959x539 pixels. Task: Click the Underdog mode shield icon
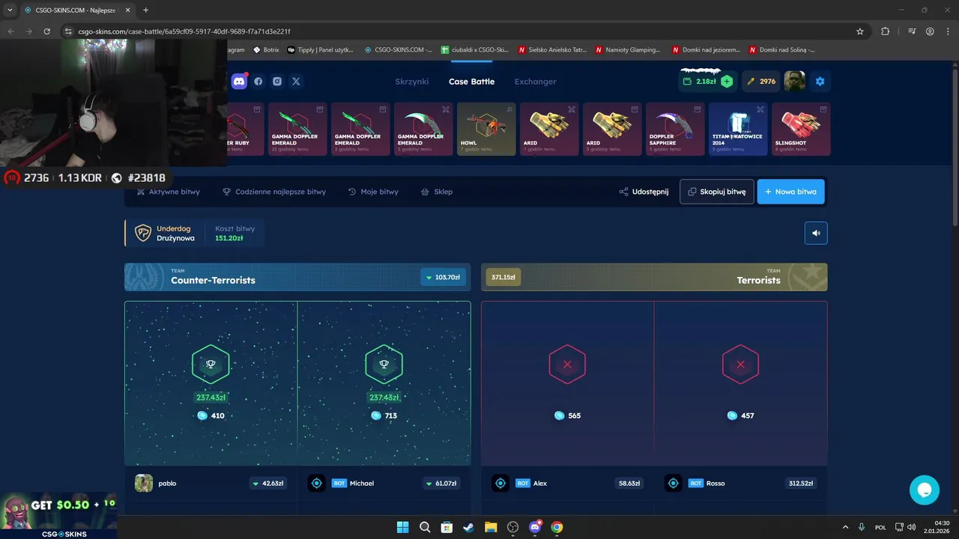143,233
